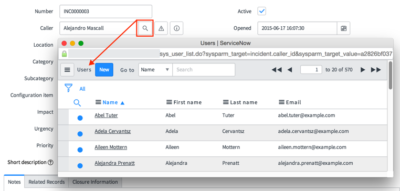
Task: Click email alejandra.prenatt@example.com
Action: pyautogui.click(x=315, y=163)
